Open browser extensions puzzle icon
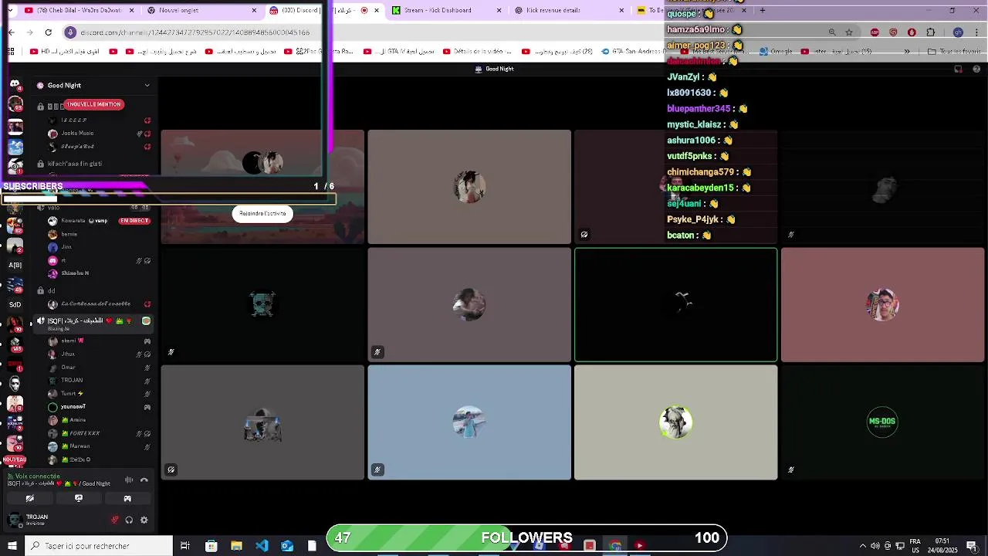 pyautogui.click(x=930, y=32)
